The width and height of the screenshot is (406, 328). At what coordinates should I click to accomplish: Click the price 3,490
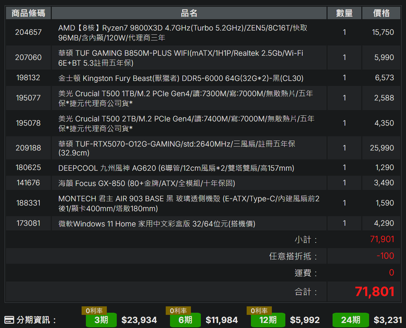click(x=384, y=183)
